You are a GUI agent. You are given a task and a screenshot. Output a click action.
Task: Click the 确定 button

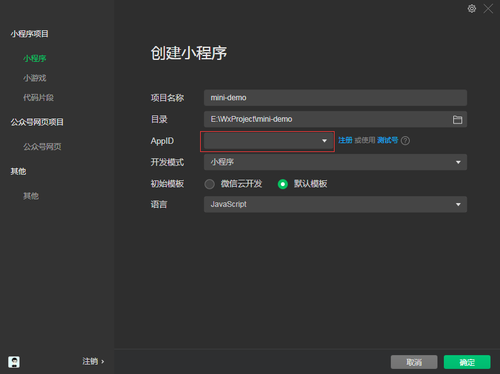pos(467,362)
